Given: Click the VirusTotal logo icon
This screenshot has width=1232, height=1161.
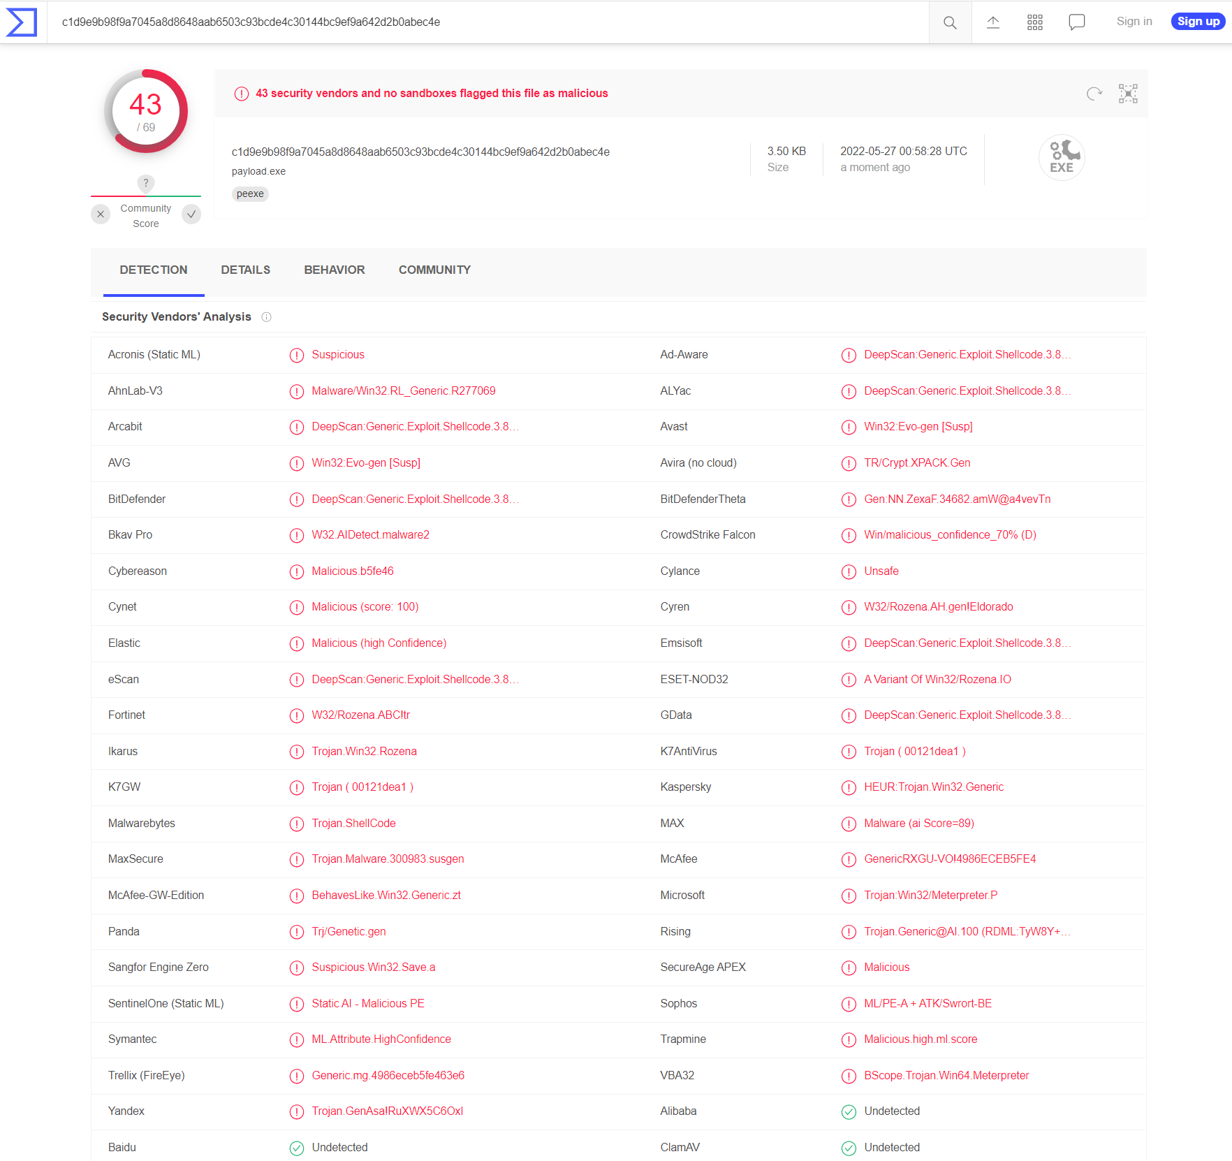Looking at the screenshot, I should click(22, 22).
